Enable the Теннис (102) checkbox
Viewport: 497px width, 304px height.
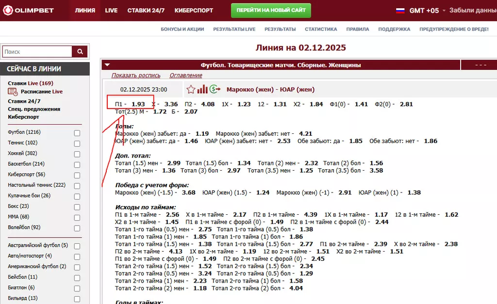pos(77,144)
